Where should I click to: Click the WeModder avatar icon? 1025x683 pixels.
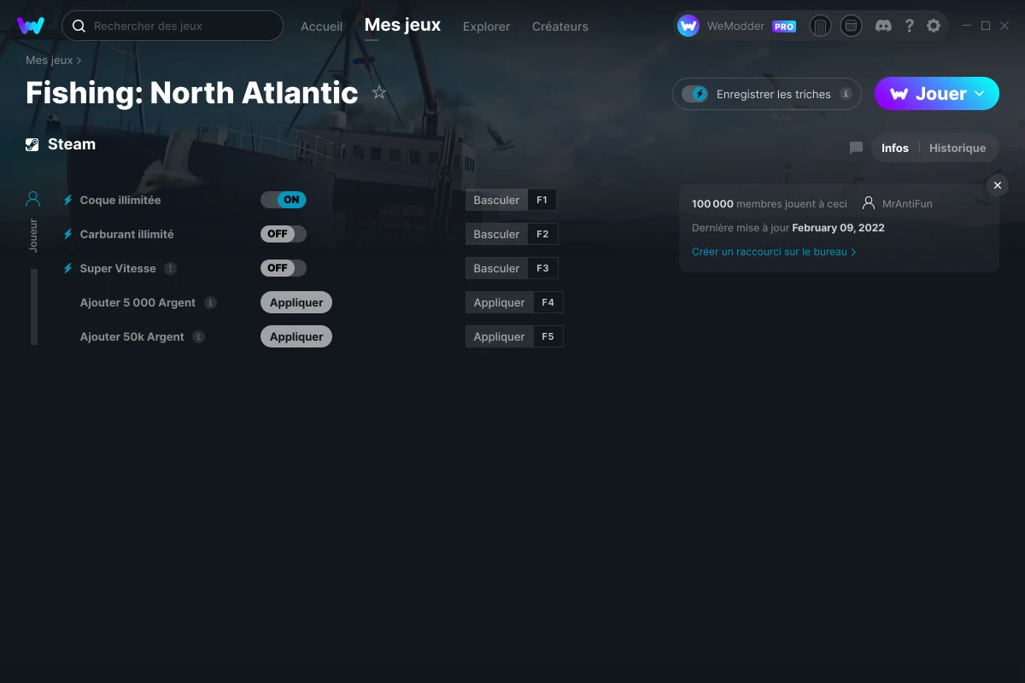(688, 26)
